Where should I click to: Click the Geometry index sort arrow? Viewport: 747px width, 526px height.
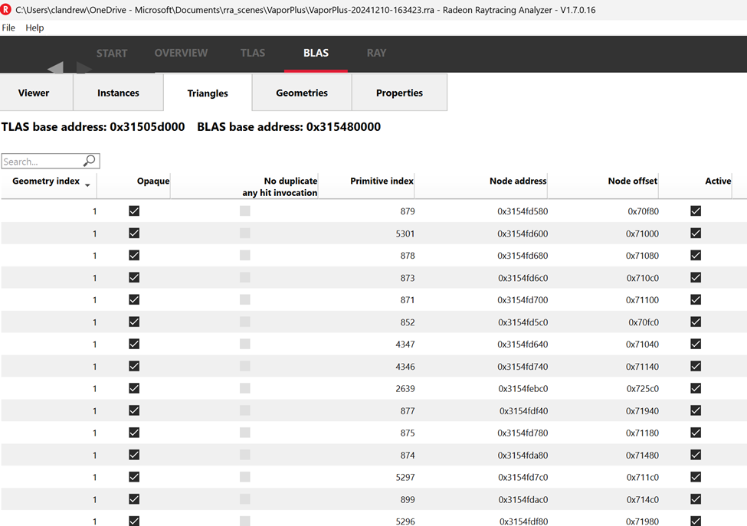pos(87,185)
